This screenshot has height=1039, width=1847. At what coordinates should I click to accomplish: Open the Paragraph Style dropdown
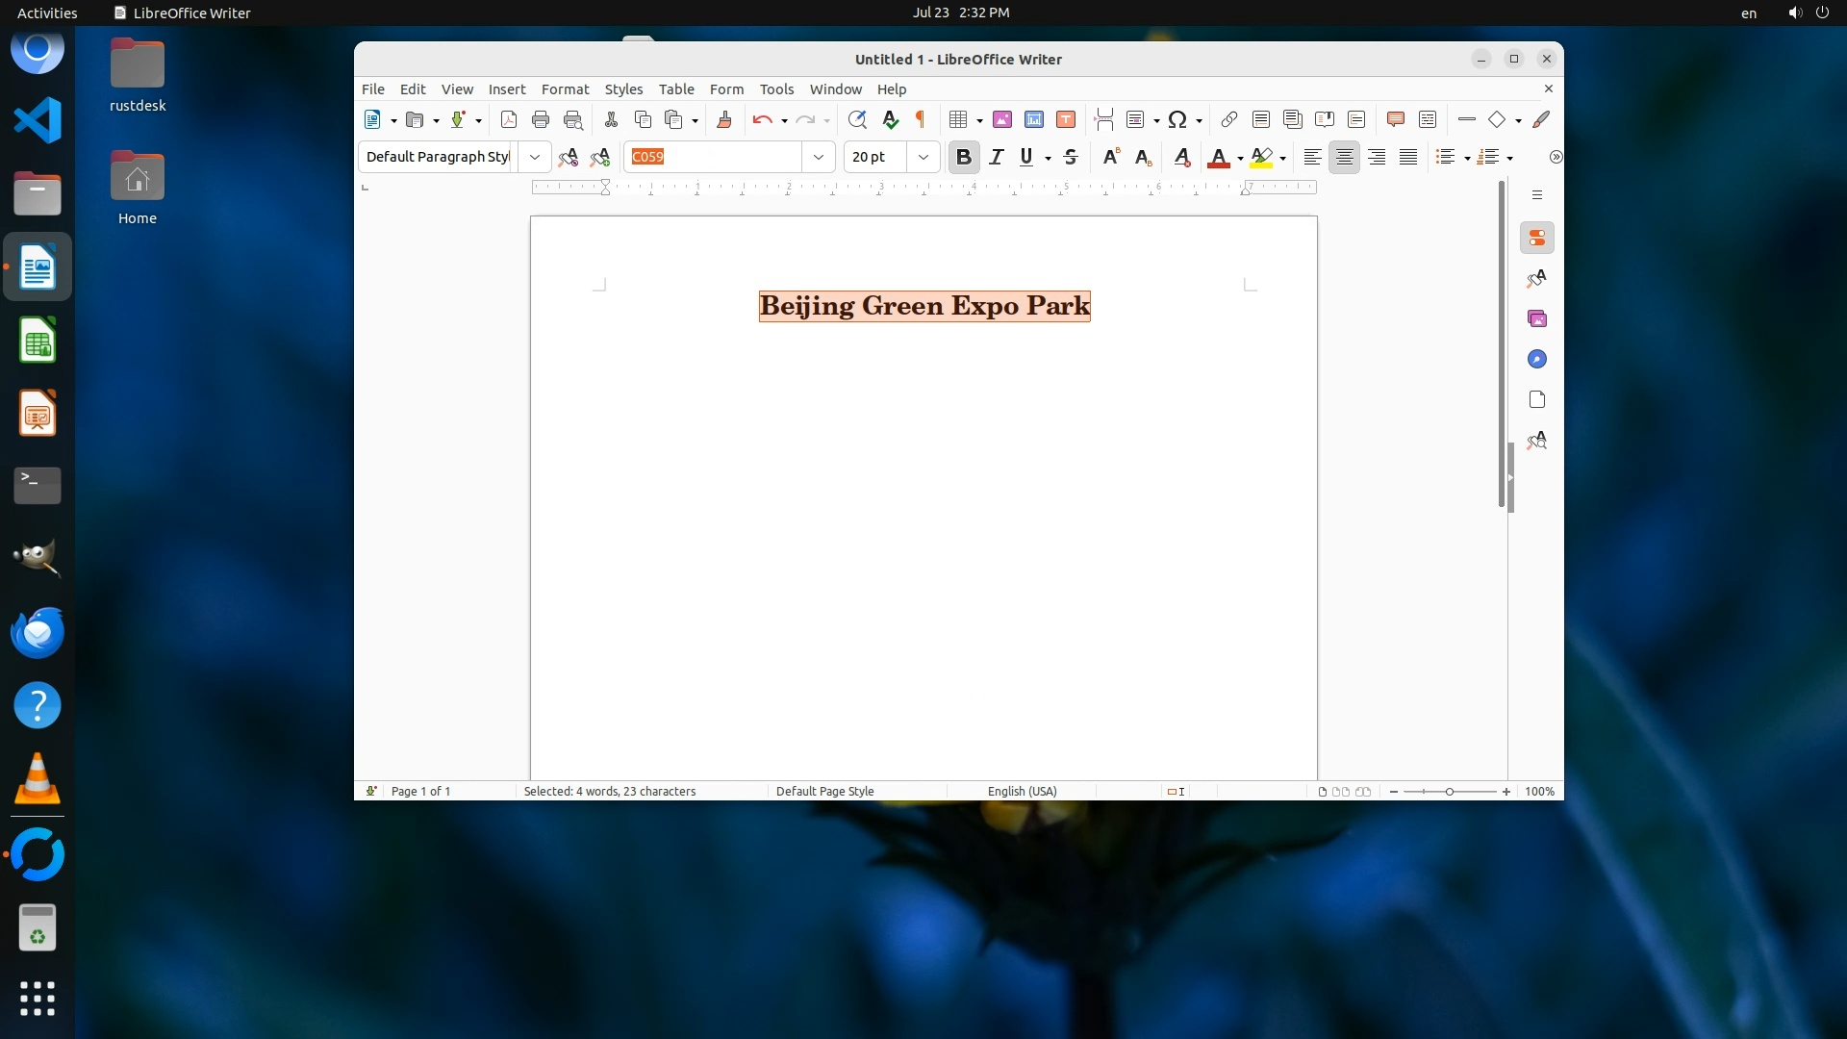click(534, 157)
